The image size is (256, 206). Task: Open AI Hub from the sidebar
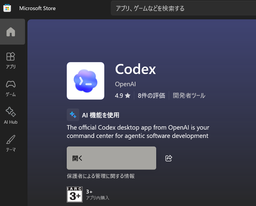11,116
